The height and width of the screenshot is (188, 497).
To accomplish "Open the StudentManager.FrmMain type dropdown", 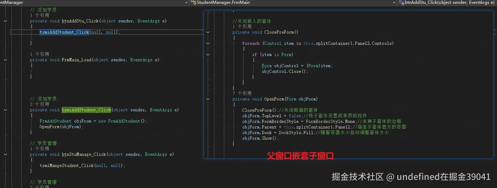I will pyautogui.click(x=293, y=2).
